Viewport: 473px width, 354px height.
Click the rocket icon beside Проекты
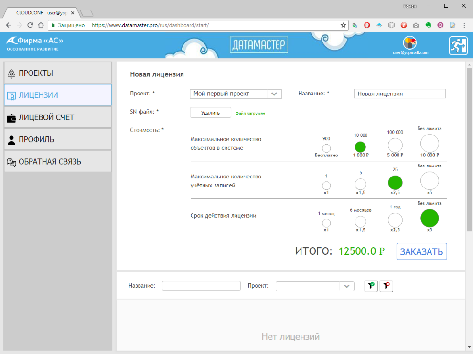click(11, 73)
